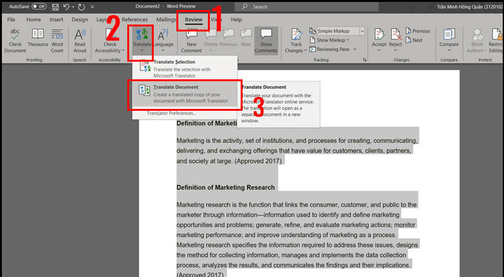The width and height of the screenshot is (504, 277).
Task: Open the Help tab
Action: tap(236, 20)
